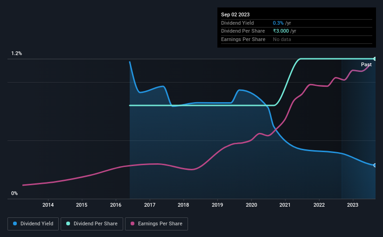Toggle the Dividend Yield legend button

(x=33, y=224)
